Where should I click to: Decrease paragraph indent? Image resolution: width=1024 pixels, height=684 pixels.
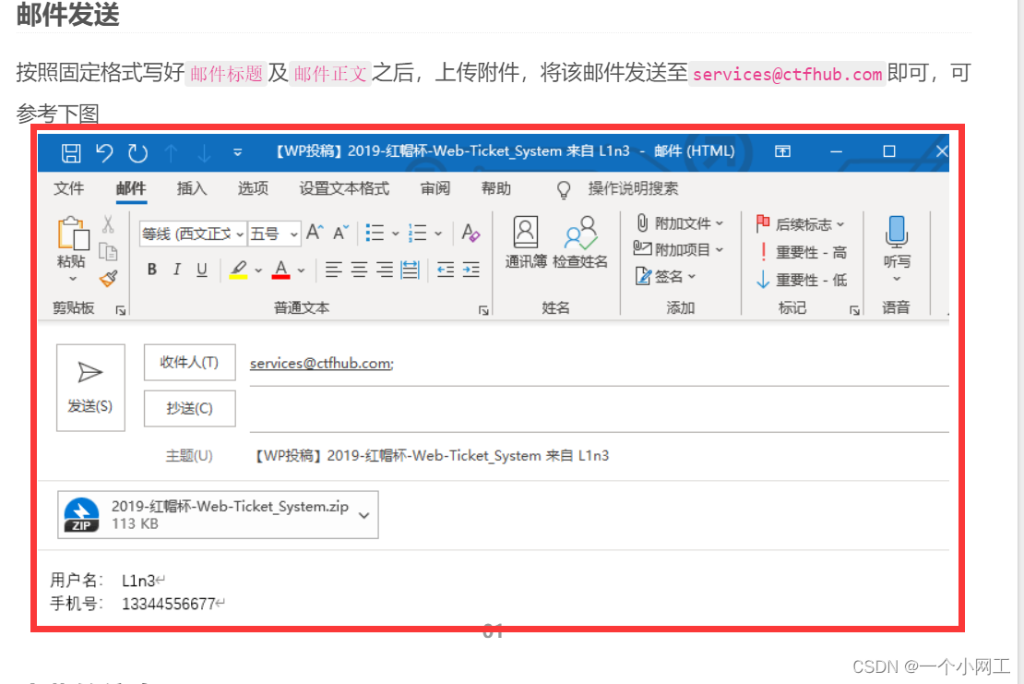446,270
